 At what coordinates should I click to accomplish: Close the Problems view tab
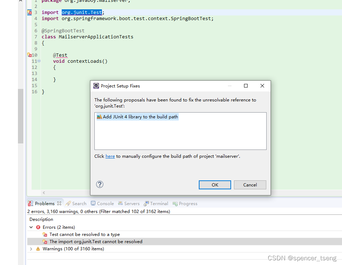[x=59, y=203]
